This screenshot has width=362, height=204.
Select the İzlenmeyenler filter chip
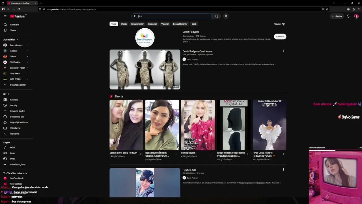tap(137, 24)
